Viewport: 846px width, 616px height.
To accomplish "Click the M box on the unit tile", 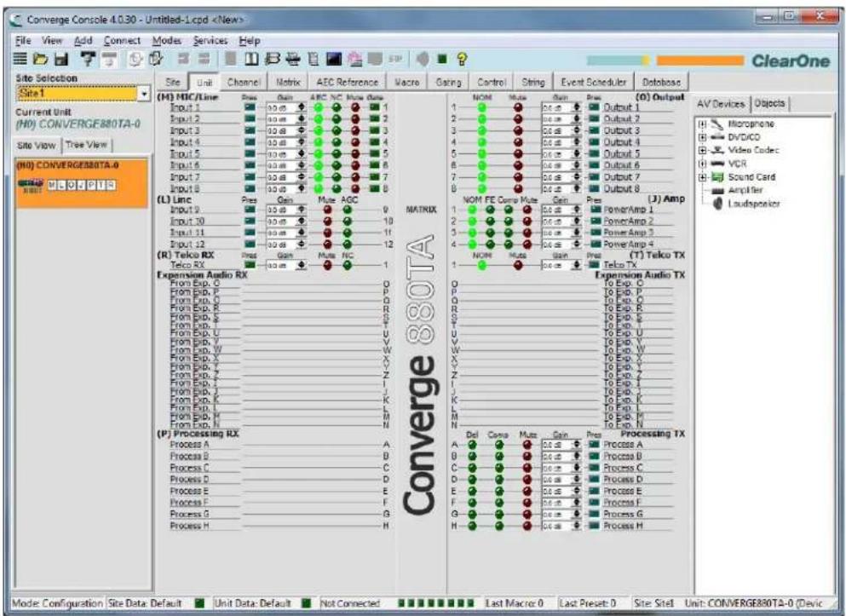I will [52, 186].
